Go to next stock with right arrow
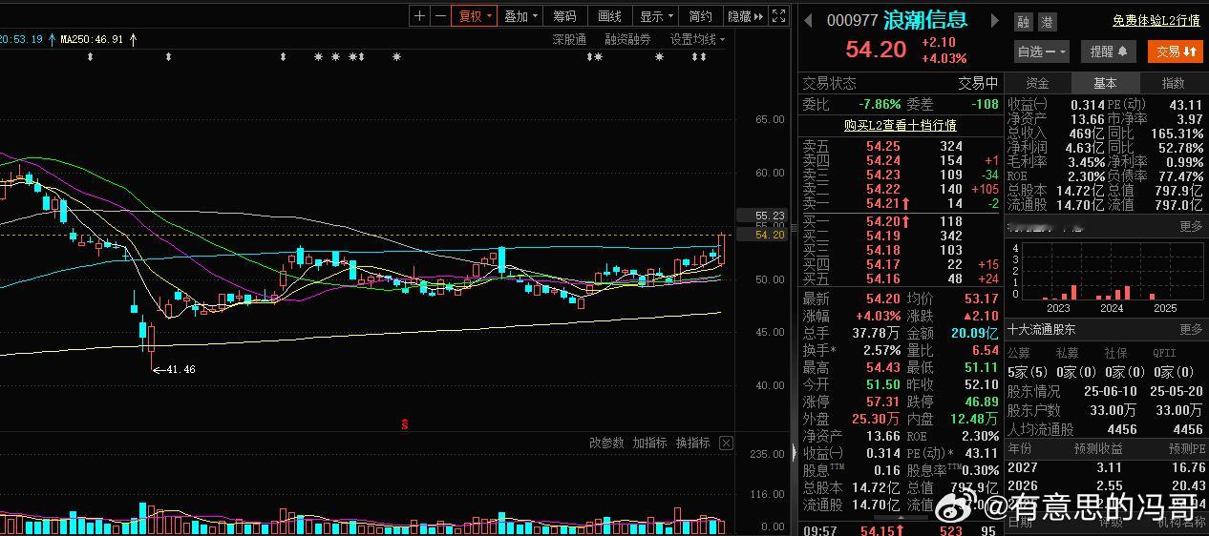1209x536 pixels. coord(994,21)
